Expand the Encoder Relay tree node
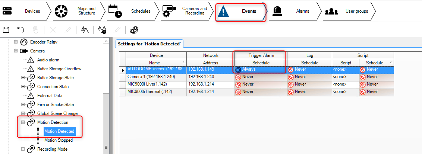Viewport: 422px width, 154px height. [x=16, y=42]
